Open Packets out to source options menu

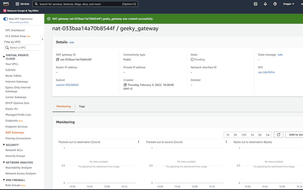226,142
